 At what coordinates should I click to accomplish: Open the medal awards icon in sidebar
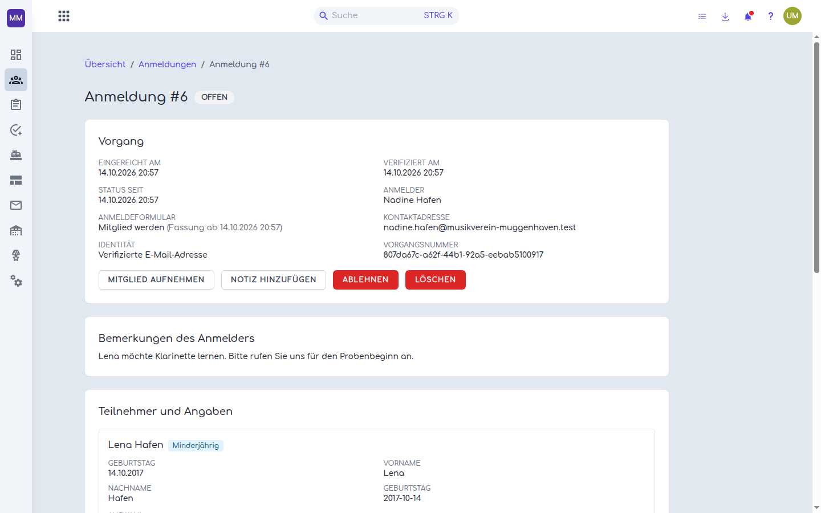pos(16,255)
